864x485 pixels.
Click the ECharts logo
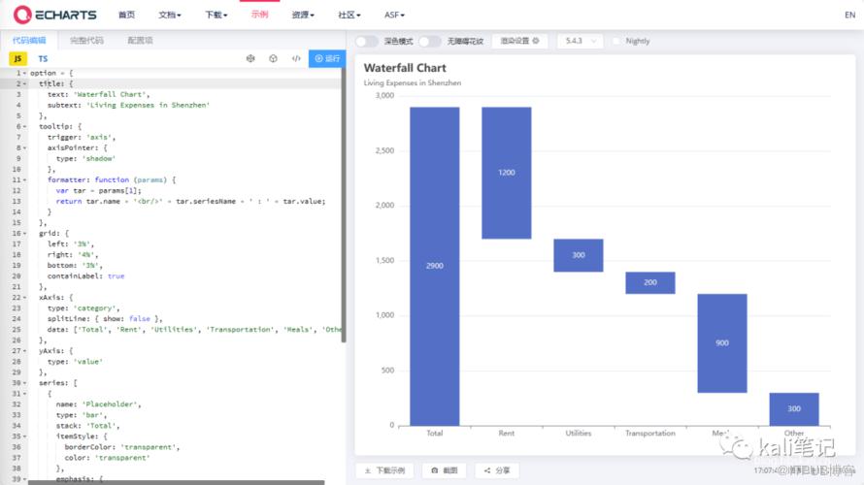click(54, 15)
